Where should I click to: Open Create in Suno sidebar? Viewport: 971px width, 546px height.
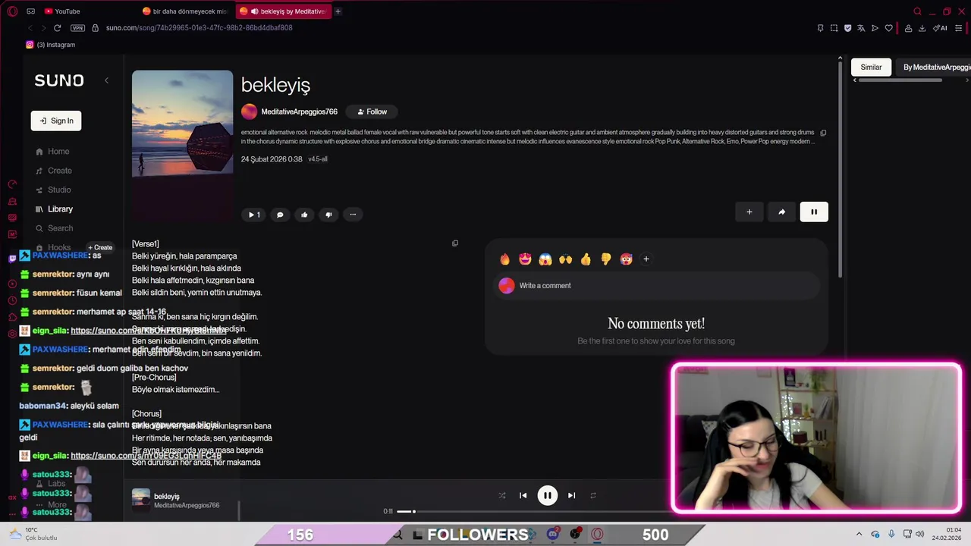[x=53, y=171]
